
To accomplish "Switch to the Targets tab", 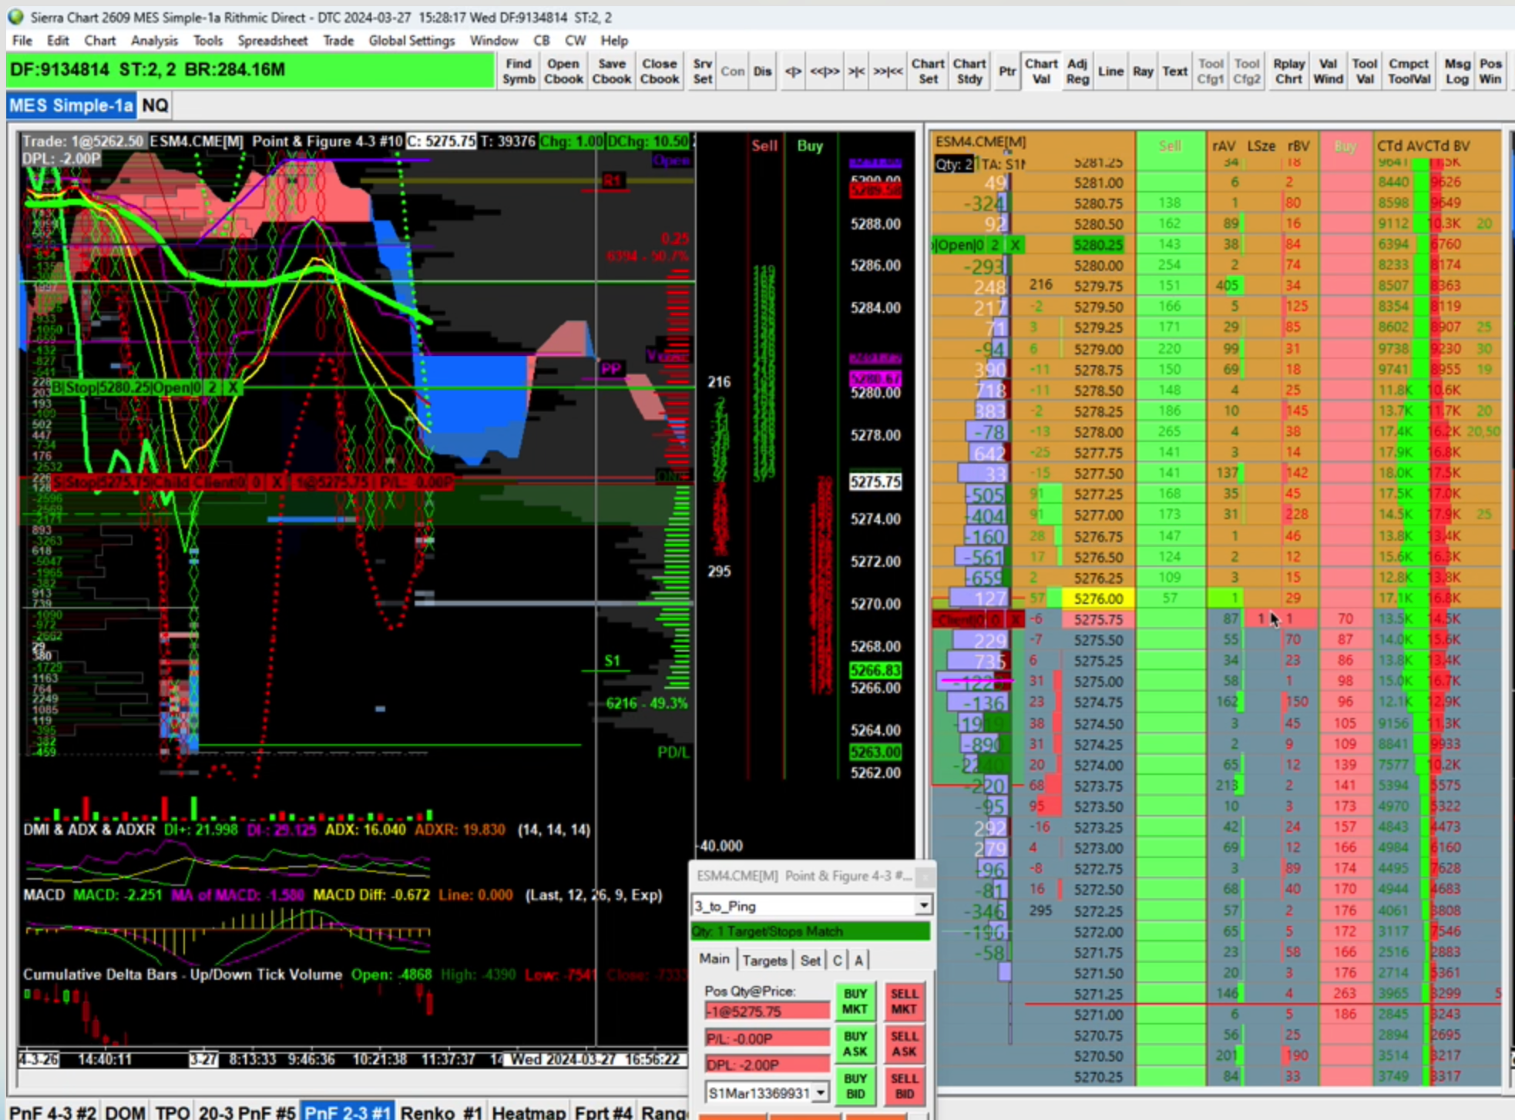I will point(764,960).
